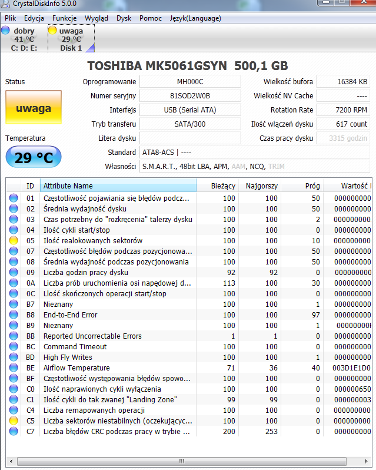376x470 pixels.
Task: Click blue status icon of attribute 04
Action: (x=14, y=230)
